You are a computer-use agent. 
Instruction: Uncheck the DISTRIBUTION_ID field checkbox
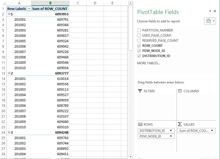139,56
